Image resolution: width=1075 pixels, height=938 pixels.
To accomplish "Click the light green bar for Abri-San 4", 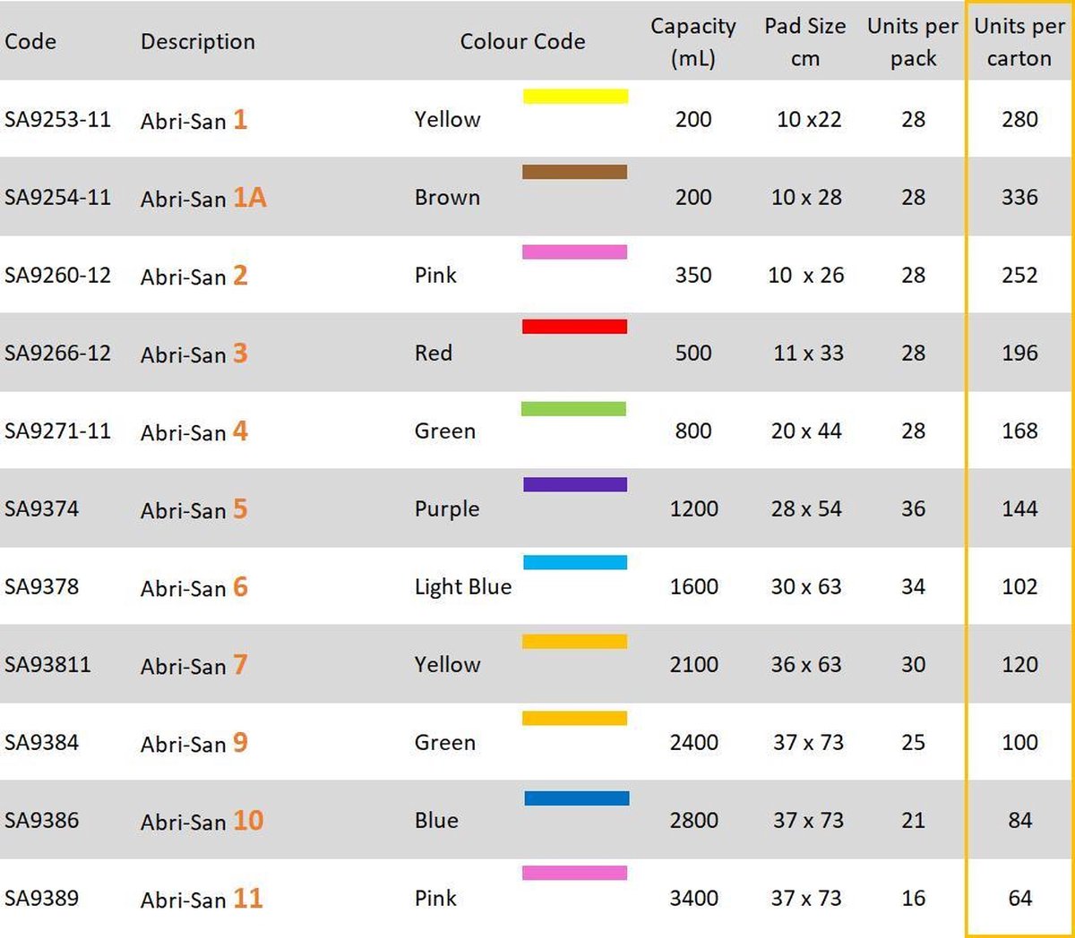I will coord(573,409).
